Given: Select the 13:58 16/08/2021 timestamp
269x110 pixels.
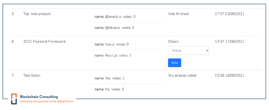Looking at the screenshot, I should 230,75.
